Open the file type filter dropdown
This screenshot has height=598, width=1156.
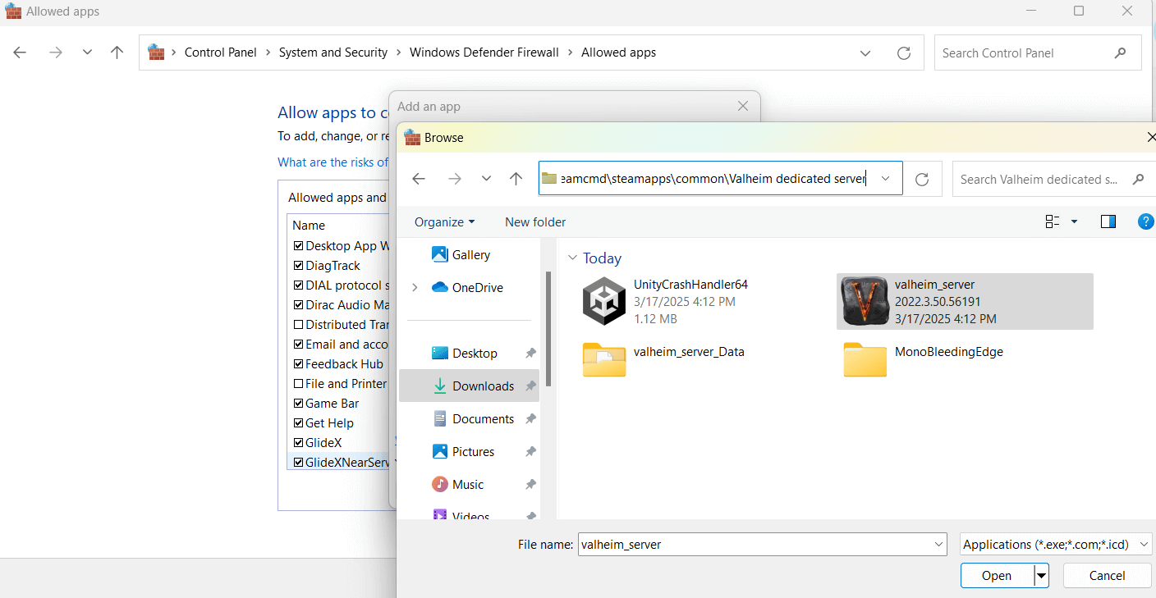[x=1056, y=544]
